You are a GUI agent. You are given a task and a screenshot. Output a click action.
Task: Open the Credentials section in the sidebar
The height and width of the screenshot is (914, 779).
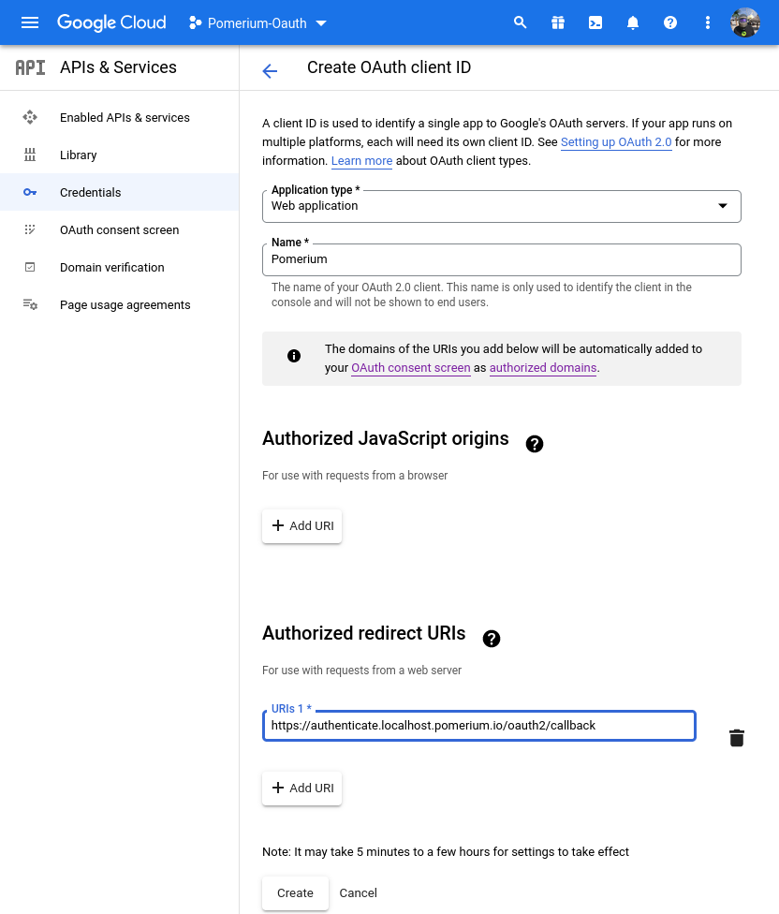(90, 192)
